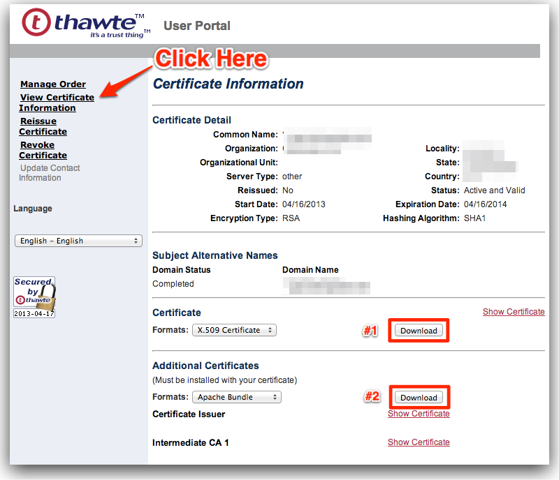Click the thawte logo in the header
The image size is (559, 480).
click(86, 23)
